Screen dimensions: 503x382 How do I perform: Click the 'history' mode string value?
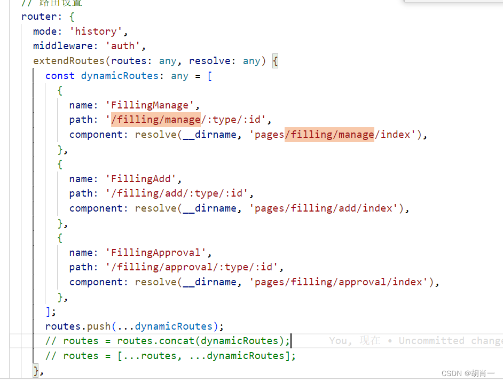[96, 32]
